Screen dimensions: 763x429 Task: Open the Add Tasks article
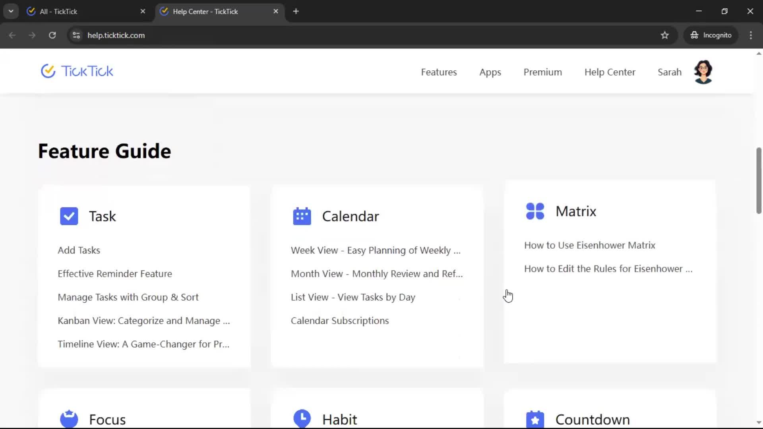pyautogui.click(x=79, y=250)
